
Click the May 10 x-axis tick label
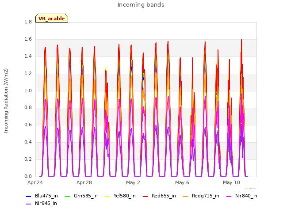point(231,182)
